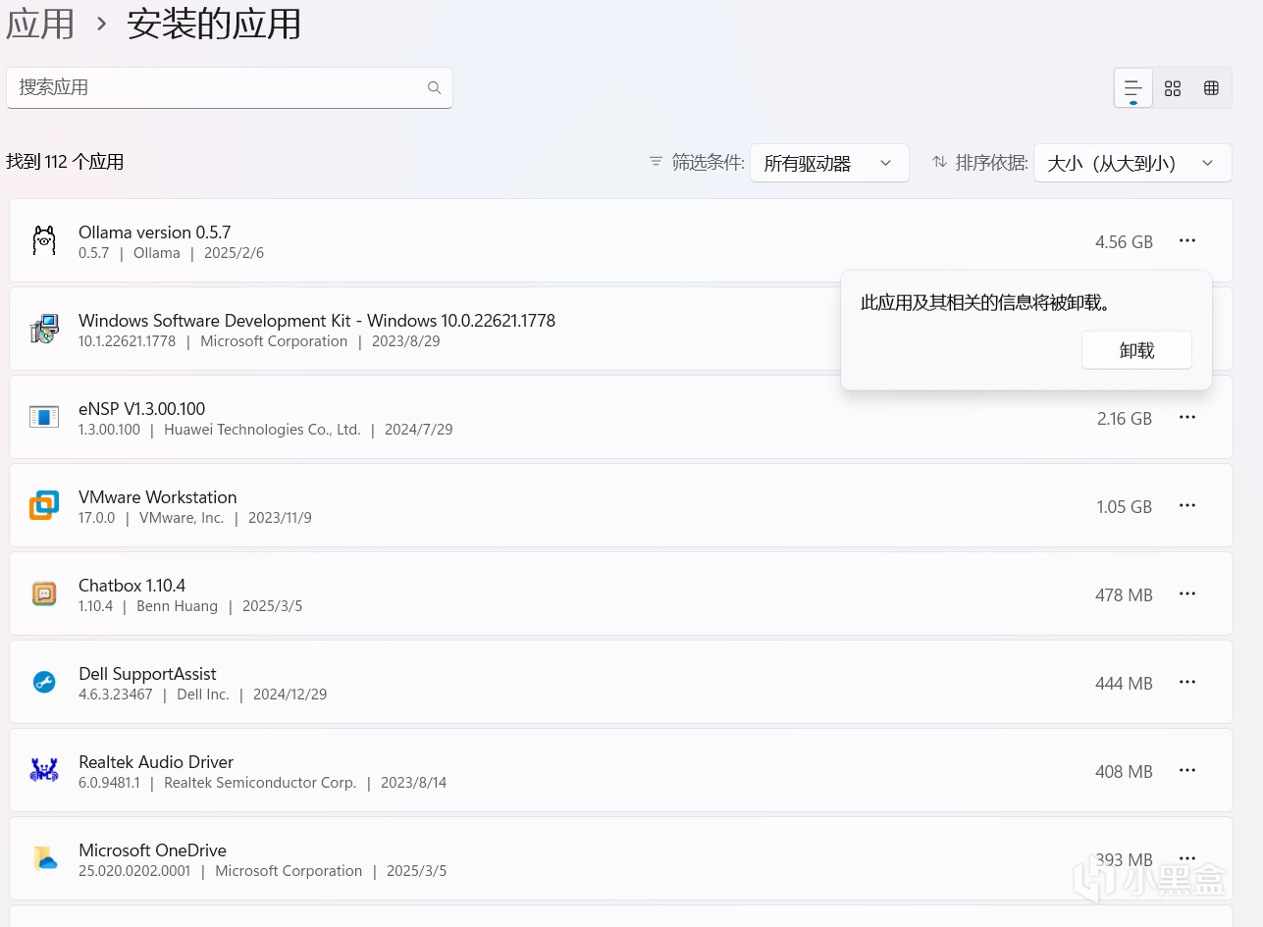The height and width of the screenshot is (927, 1263).
Task: Select the Windows Software Development Kit name
Action: click(x=317, y=321)
